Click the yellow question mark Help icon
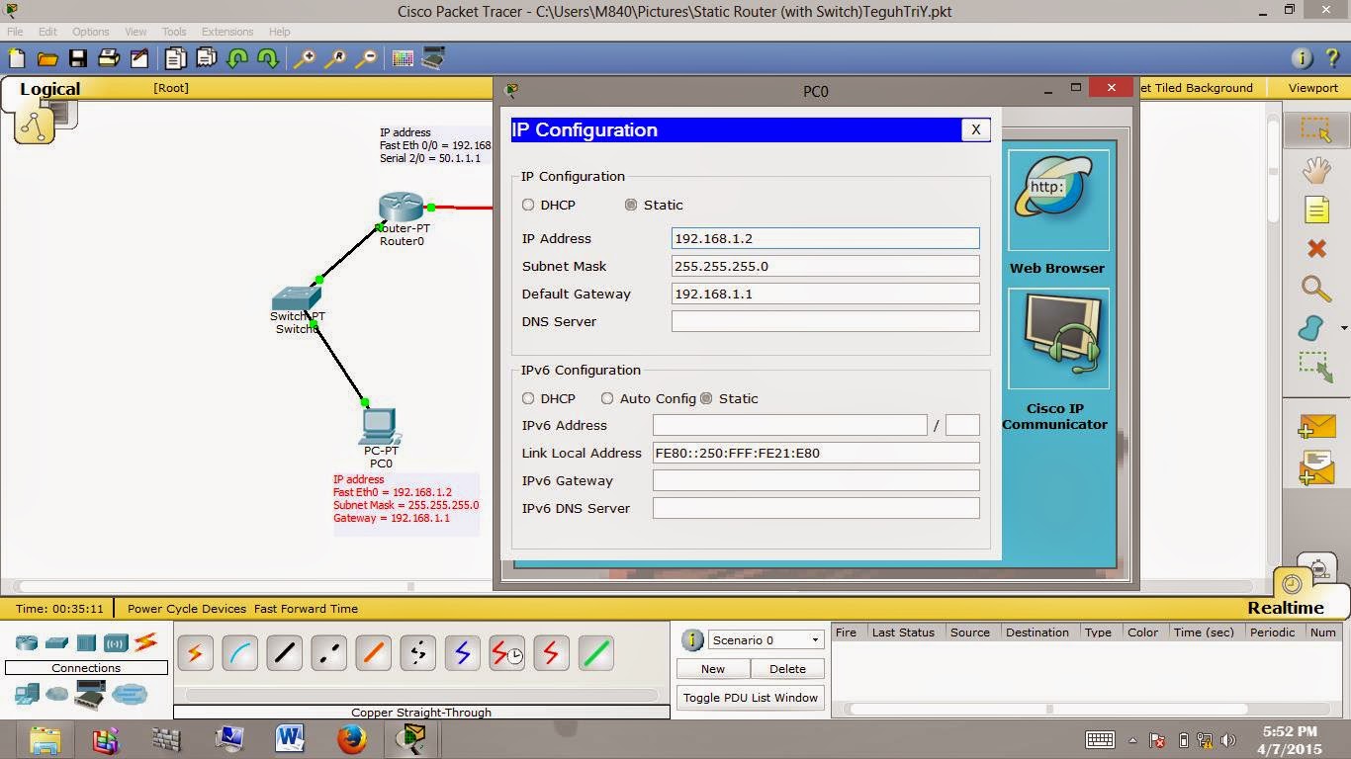Image resolution: width=1351 pixels, height=759 pixels. (1331, 58)
